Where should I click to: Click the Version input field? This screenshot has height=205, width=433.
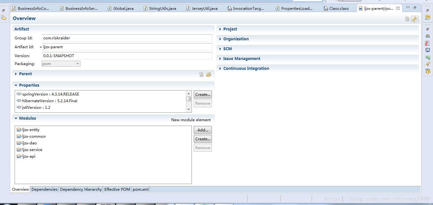coord(127,56)
